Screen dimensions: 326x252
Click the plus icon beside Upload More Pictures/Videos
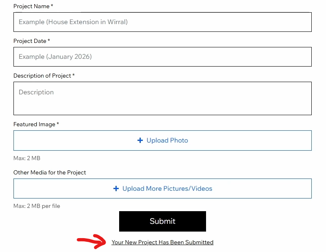[116, 189]
